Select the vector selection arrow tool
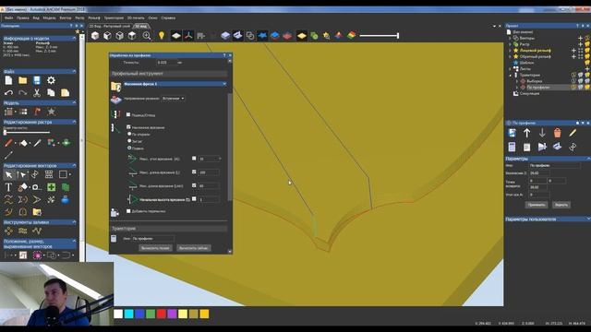This screenshot has width=591, height=332. [x=8, y=174]
